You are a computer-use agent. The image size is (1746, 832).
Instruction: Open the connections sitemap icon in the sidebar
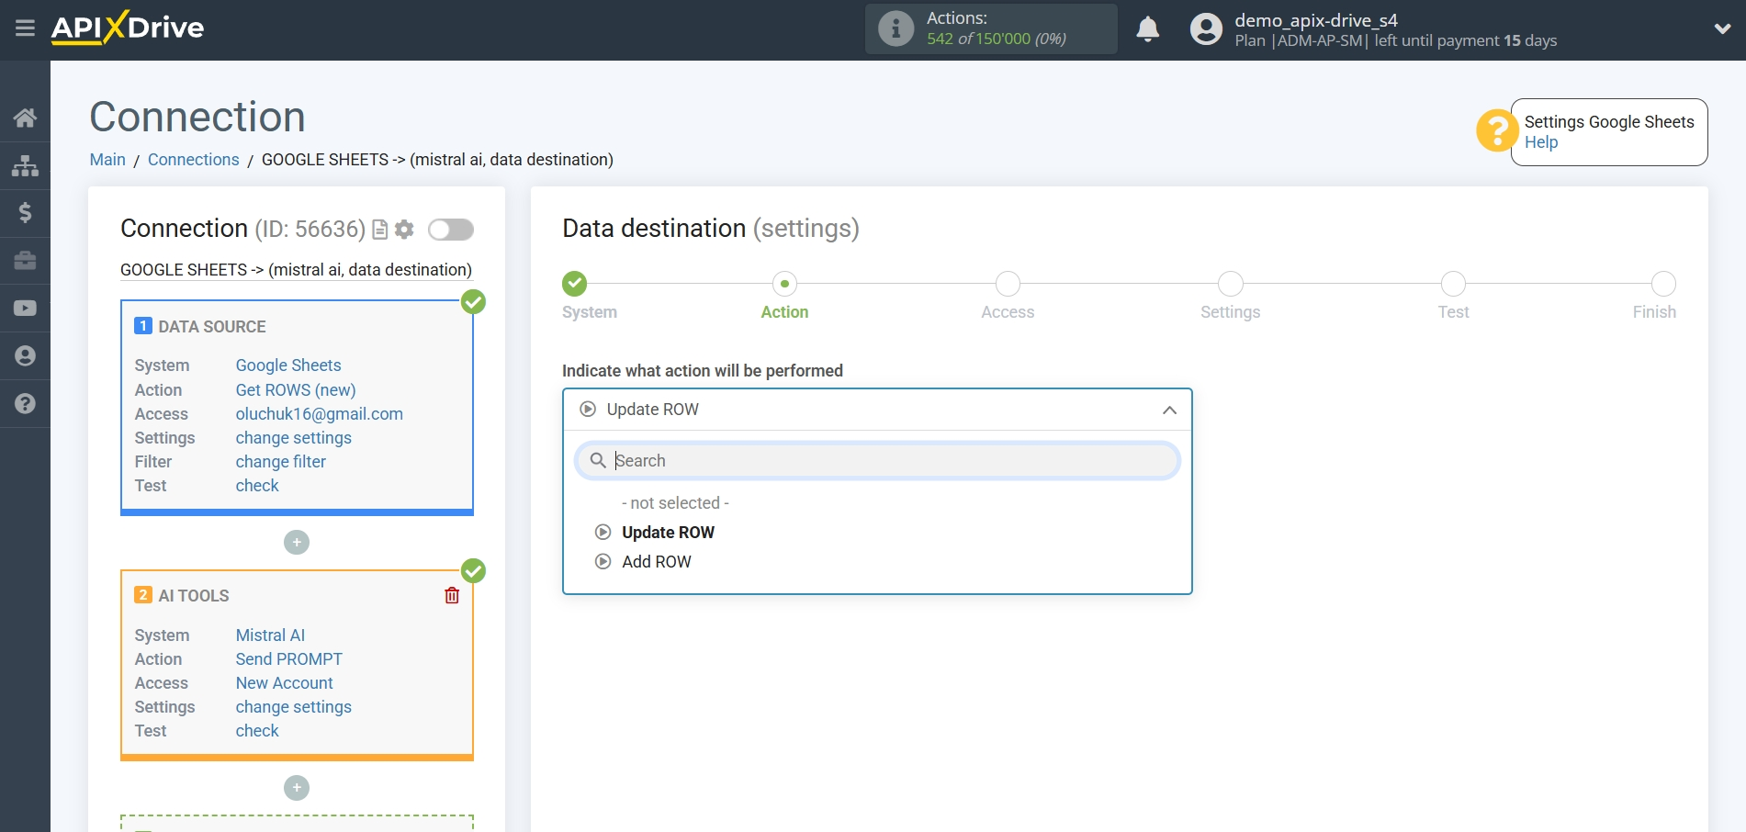point(25,165)
